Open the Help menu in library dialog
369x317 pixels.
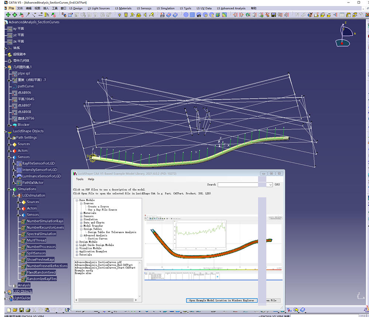pos(91,179)
